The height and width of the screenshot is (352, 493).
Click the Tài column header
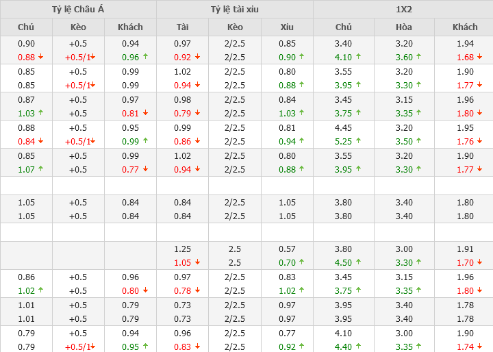tap(182, 27)
